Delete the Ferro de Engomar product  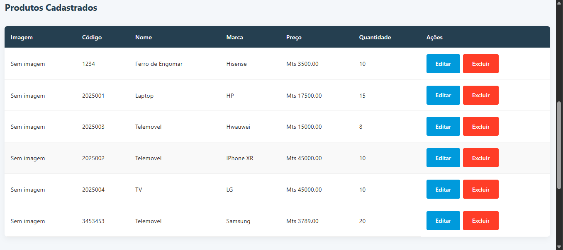(x=480, y=64)
